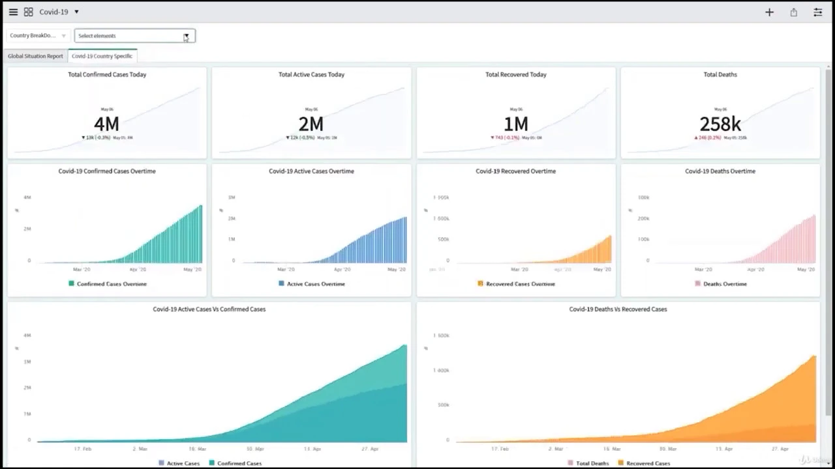The image size is (835, 469).
Task: Click the plus icon to add widget
Action: coord(769,12)
